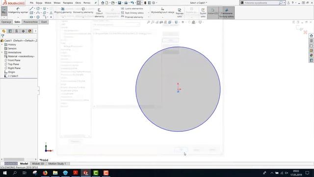Open the Pomoc menu
The width and height of the screenshot is (314, 177).
tap(87, 3)
